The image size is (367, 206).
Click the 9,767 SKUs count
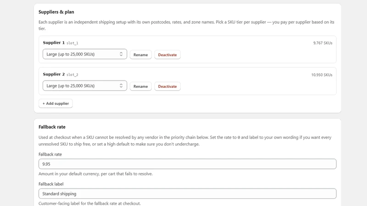(x=323, y=43)
